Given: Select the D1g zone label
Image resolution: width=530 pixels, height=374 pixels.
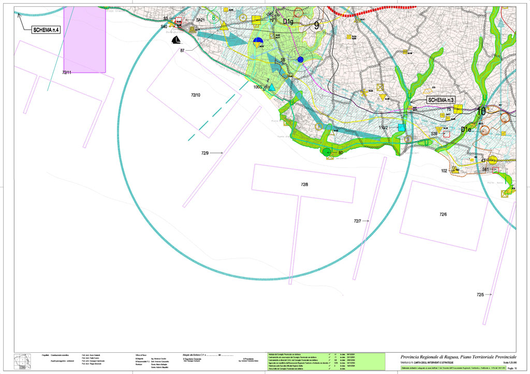Looking at the screenshot, I should coord(288,22).
